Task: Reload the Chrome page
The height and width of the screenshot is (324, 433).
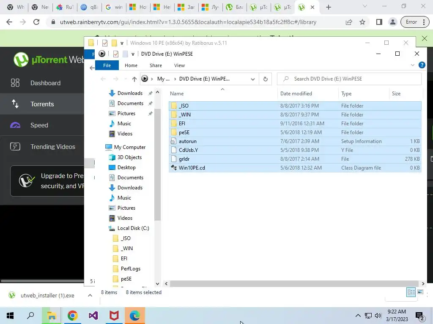Action: coord(36,22)
